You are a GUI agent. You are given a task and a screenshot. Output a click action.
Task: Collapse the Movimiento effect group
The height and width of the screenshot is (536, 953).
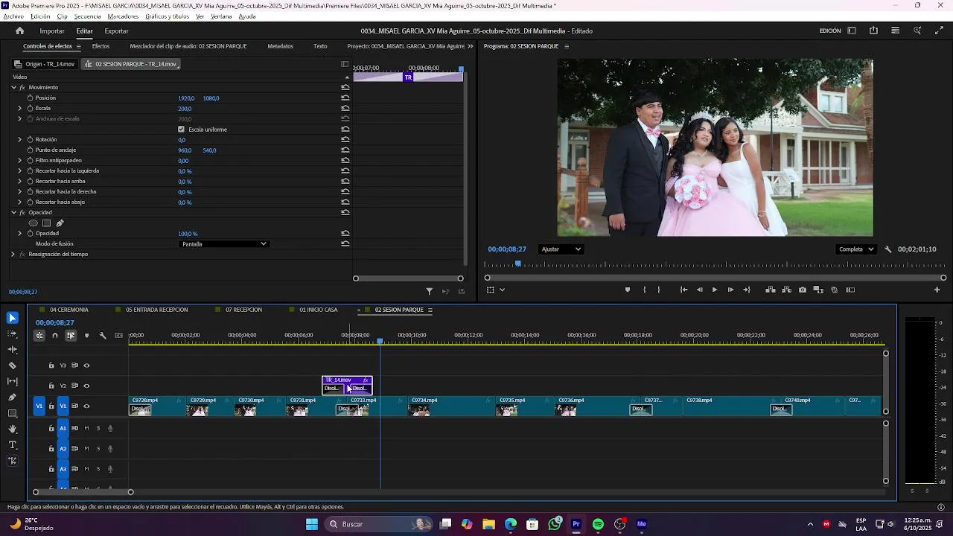[13, 87]
